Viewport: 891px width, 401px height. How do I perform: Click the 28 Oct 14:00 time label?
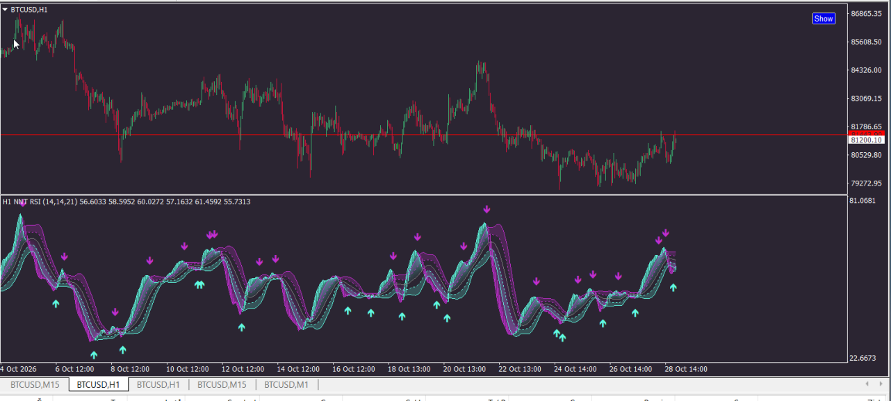[687, 369]
